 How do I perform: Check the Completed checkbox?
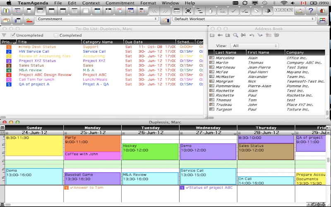[56, 35]
